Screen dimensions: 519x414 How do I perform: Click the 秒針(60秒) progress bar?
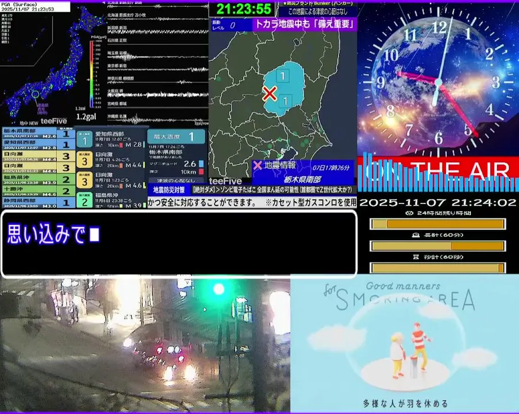tap(438, 267)
